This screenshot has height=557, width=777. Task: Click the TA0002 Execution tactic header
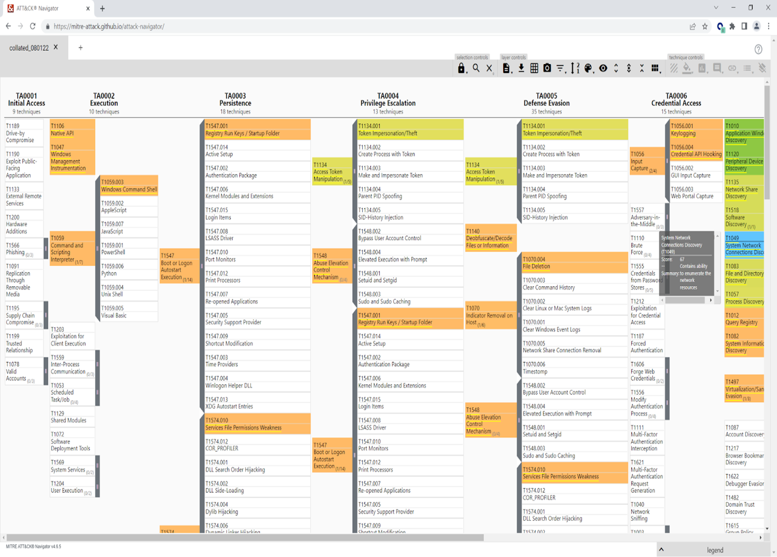click(x=104, y=100)
